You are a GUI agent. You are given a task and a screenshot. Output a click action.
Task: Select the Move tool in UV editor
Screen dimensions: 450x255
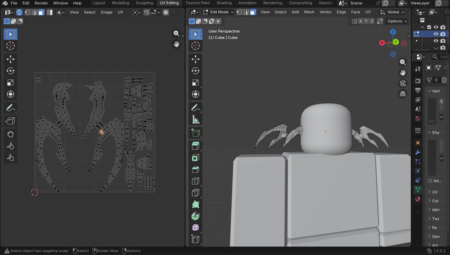(10, 59)
